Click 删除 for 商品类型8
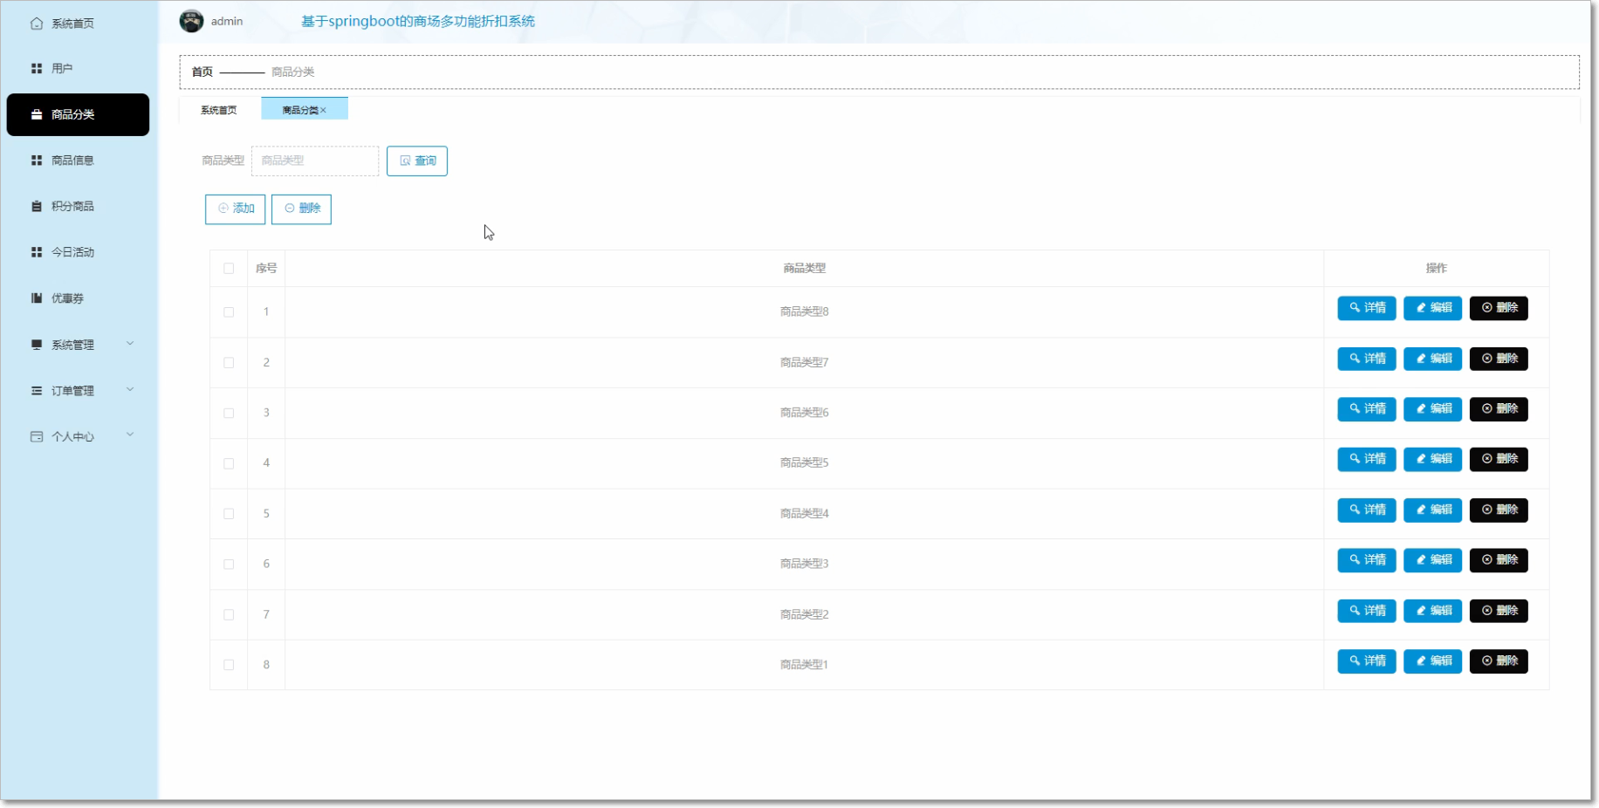Viewport: 1599px width, 808px height. pos(1499,308)
